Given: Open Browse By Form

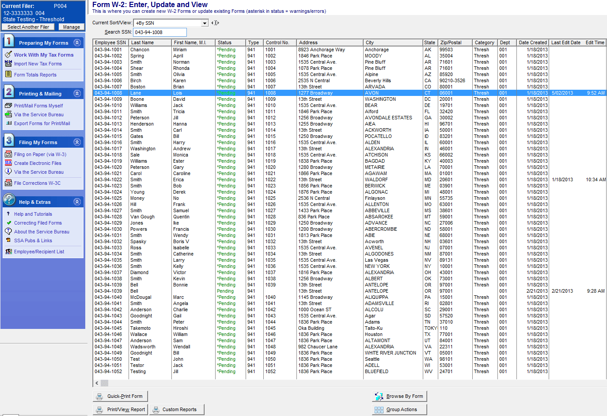Looking at the screenshot, I should click(x=399, y=397).
